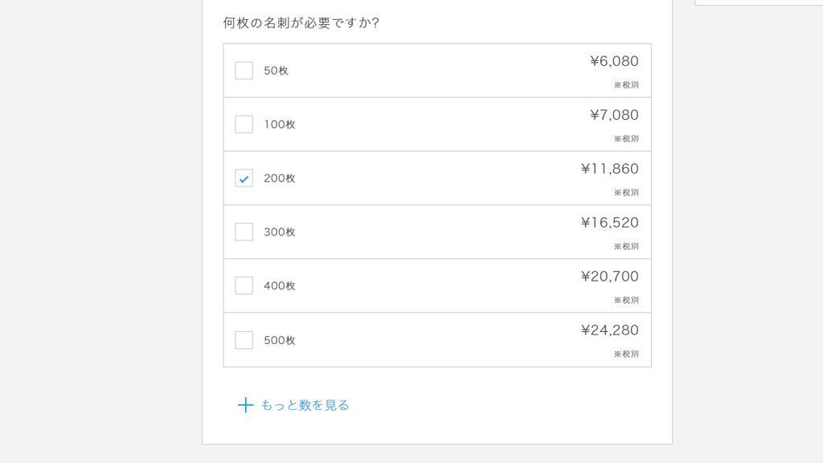
Task: Click the 300枚 option label
Action: click(280, 231)
